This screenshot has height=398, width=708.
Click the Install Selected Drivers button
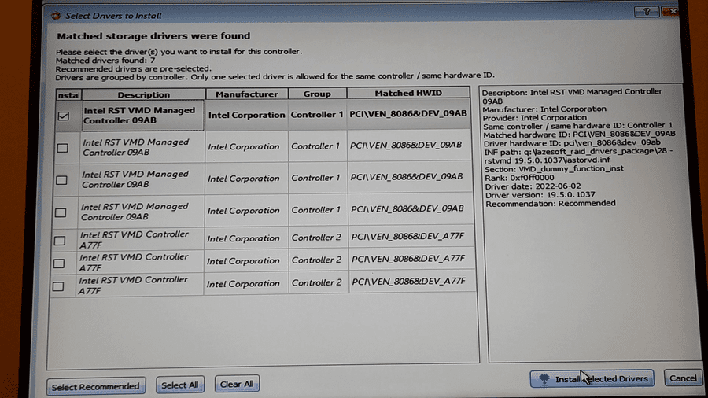tap(592, 378)
